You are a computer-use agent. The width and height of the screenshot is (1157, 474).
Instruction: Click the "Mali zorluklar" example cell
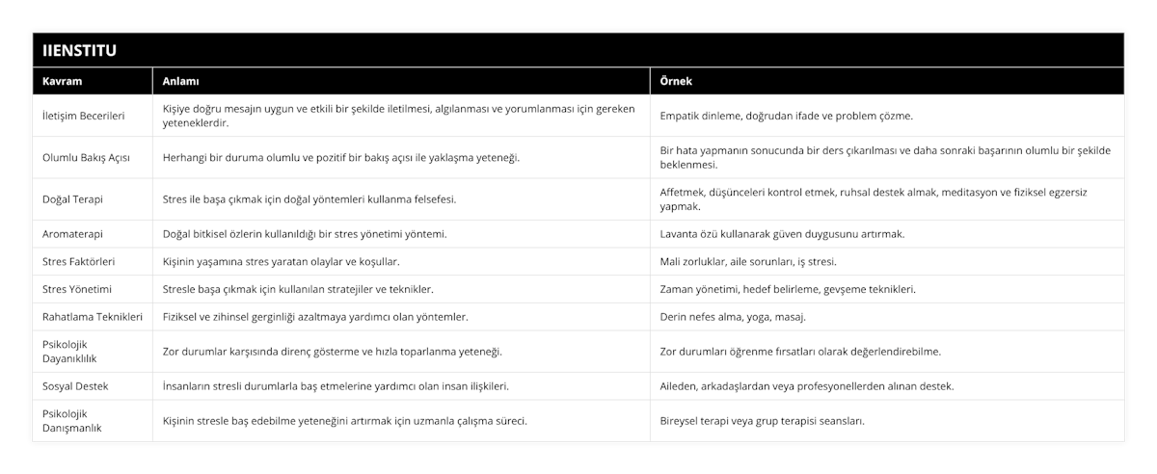click(748, 261)
